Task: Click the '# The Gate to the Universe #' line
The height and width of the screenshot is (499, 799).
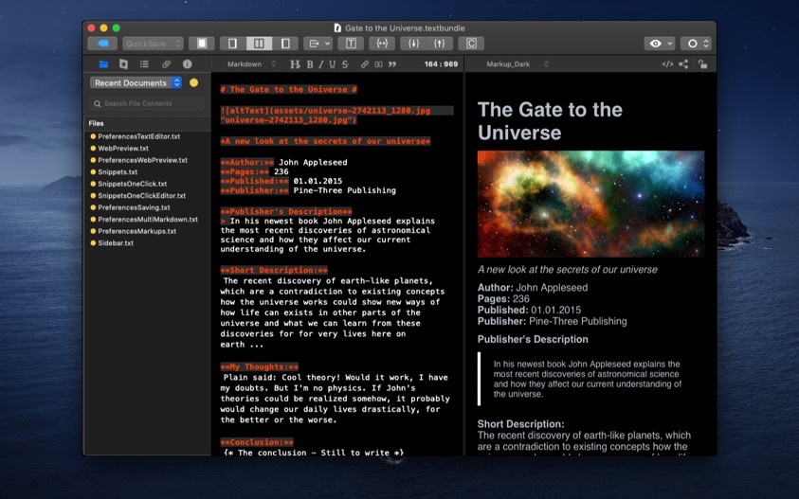Action: 288,90
